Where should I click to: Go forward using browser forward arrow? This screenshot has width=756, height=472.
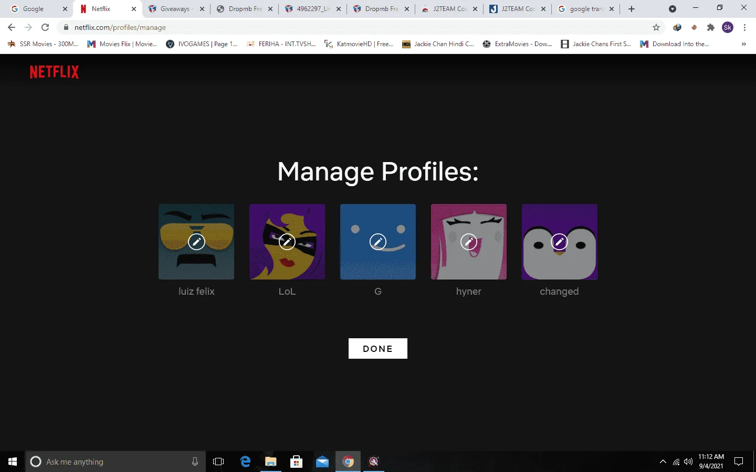[x=28, y=27]
